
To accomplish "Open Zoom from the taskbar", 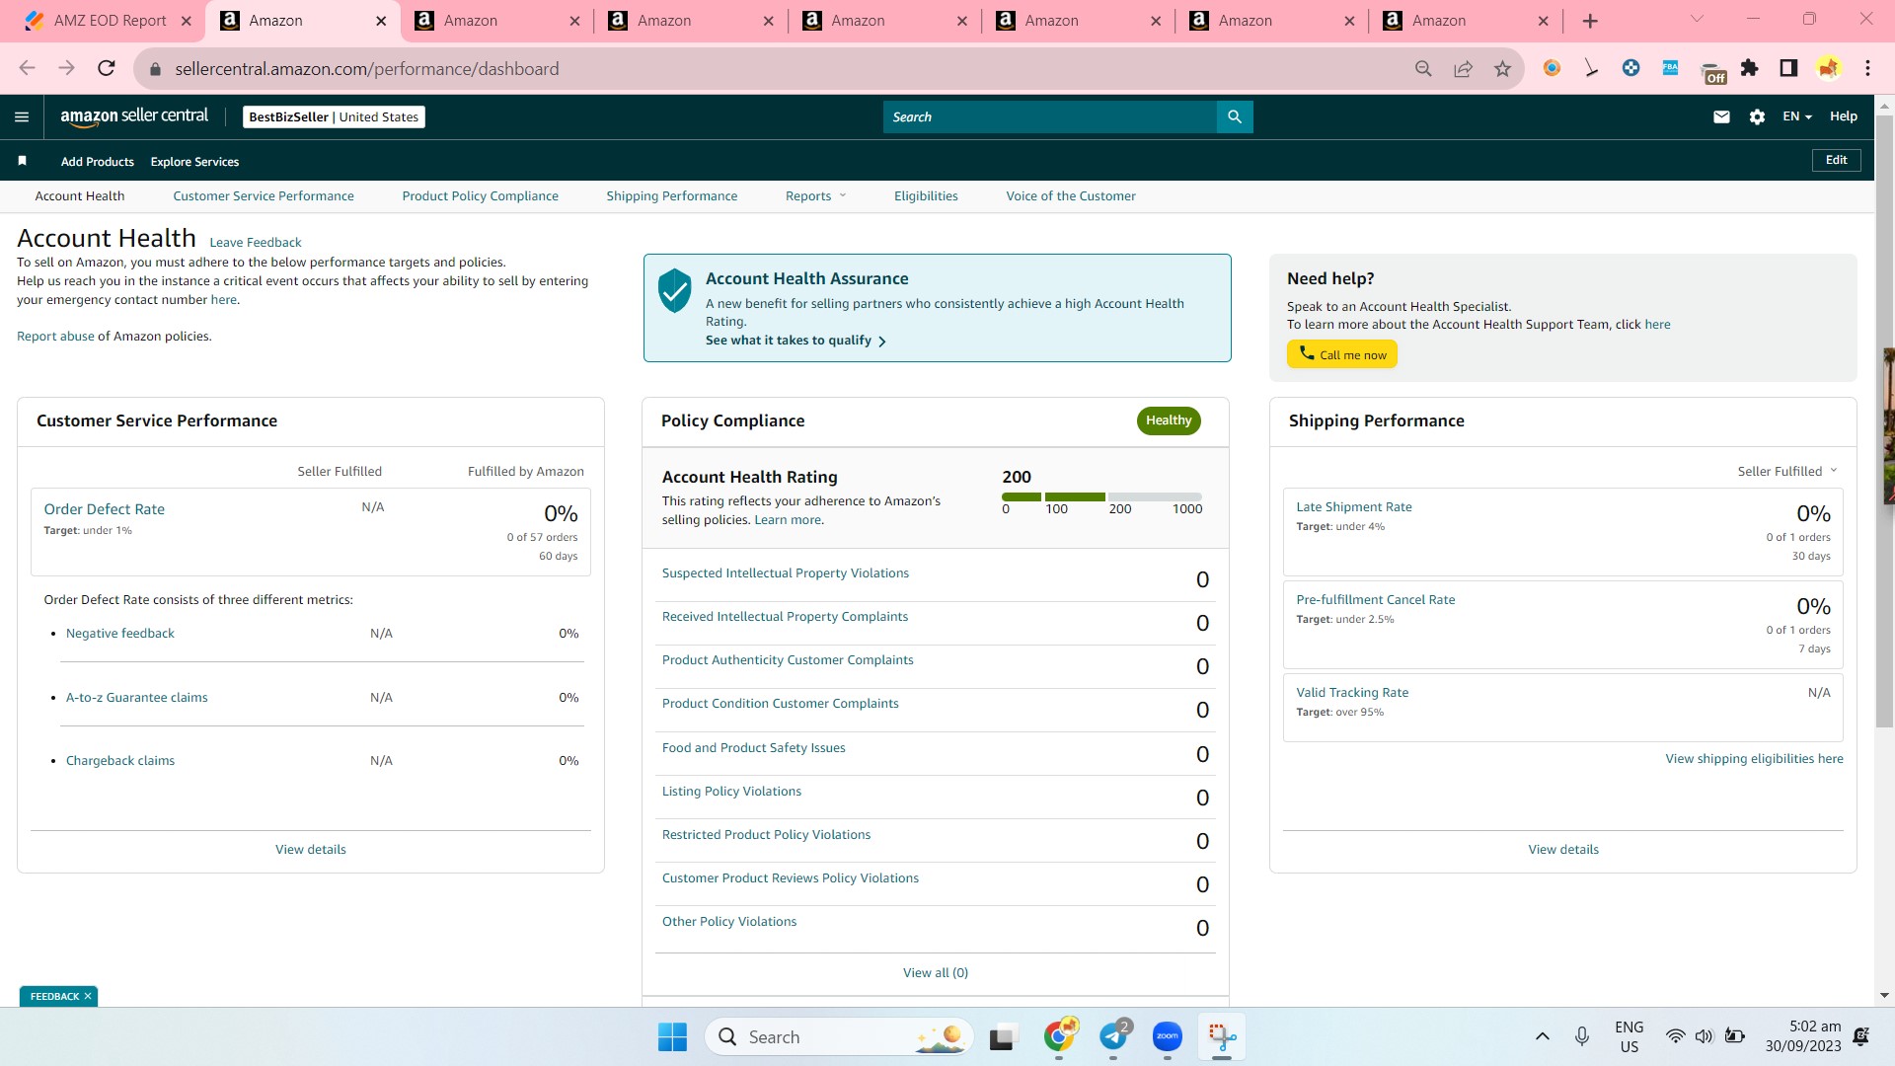I will (1168, 1036).
